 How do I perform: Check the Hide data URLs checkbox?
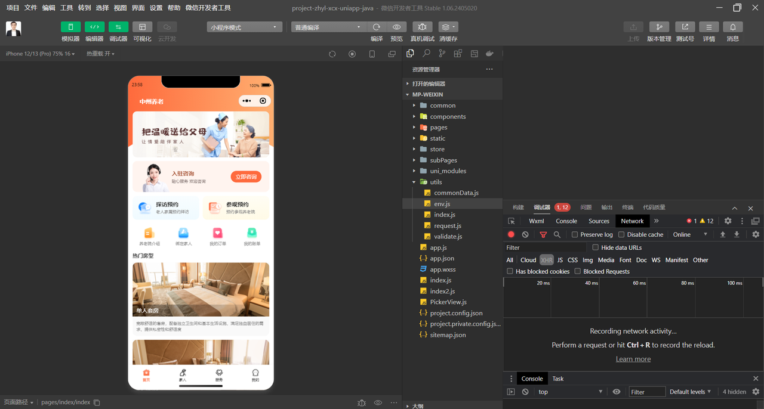point(595,247)
